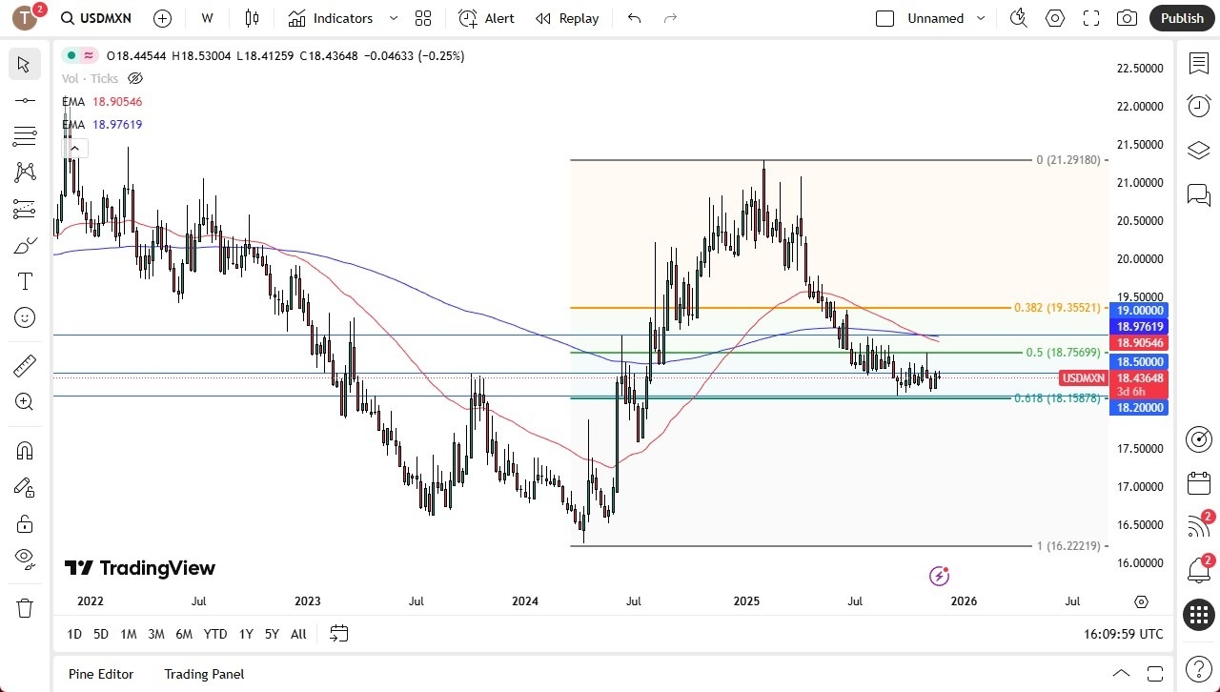Open the measure ruler tool
1220x692 pixels.
[x=25, y=365]
